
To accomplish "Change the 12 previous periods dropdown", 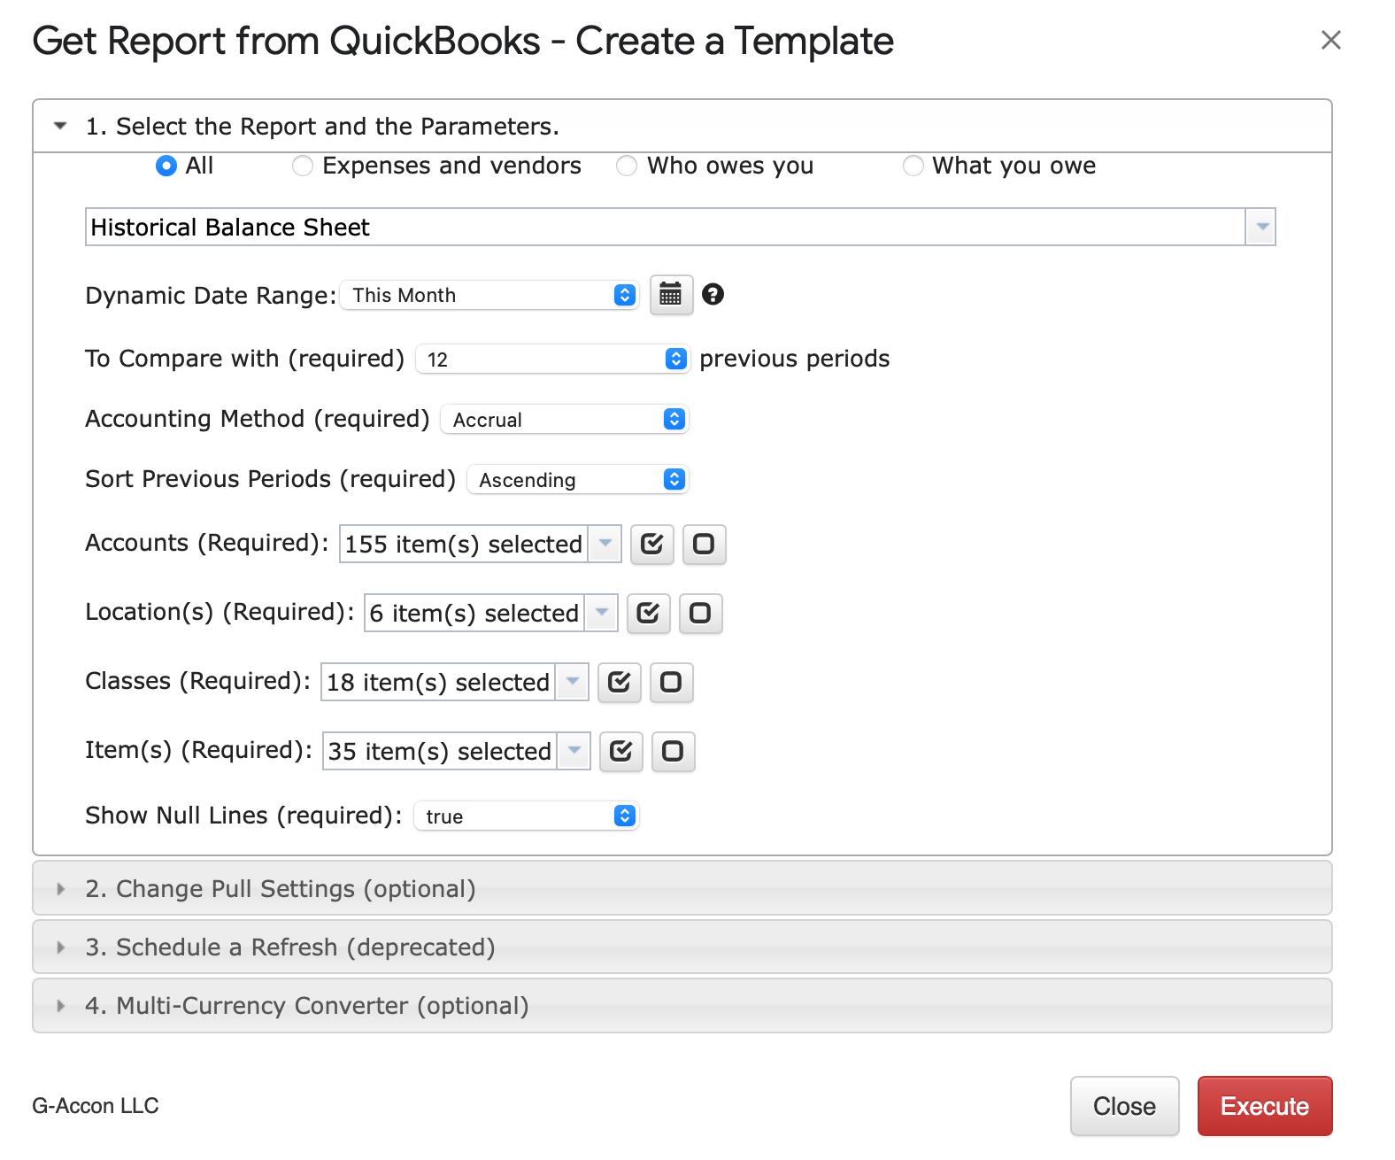I will point(552,359).
